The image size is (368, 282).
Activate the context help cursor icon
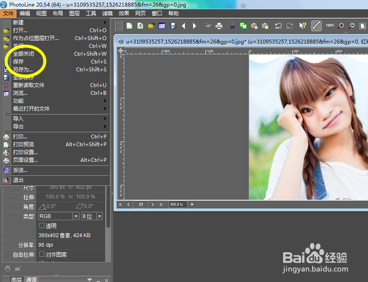pyautogui.click(x=303, y=25)
